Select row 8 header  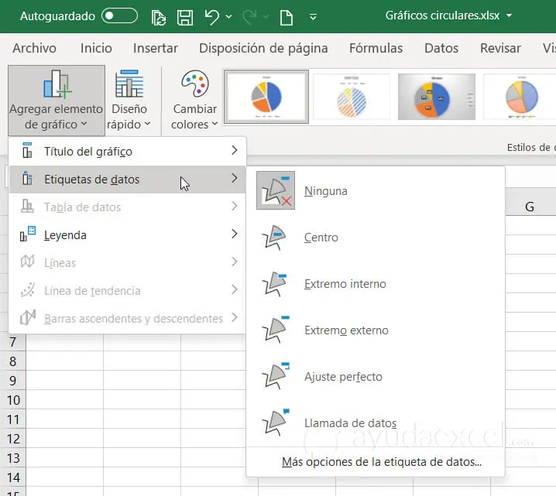[x=12, y=361]
